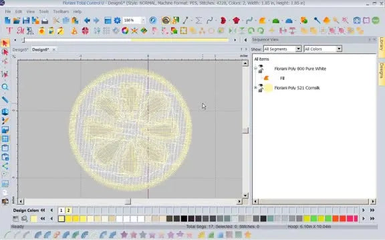Click the Sequence View horizontal scrollbar left arrow

point(255,201)
